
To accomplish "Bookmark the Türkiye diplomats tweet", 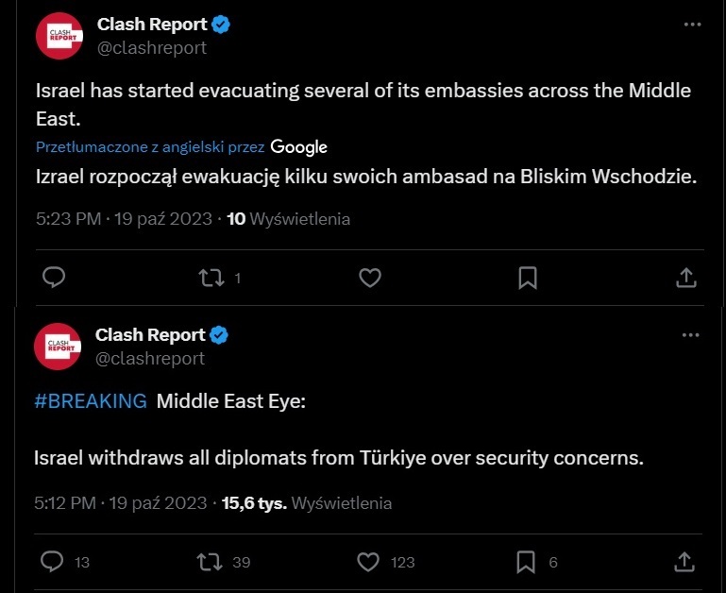I will 528,562.
